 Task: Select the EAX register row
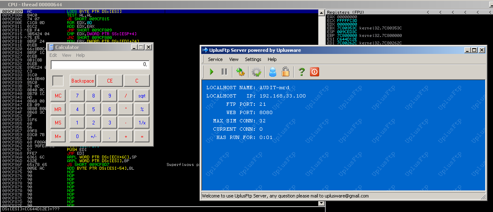pyautogui.click(x=342, y=17)
